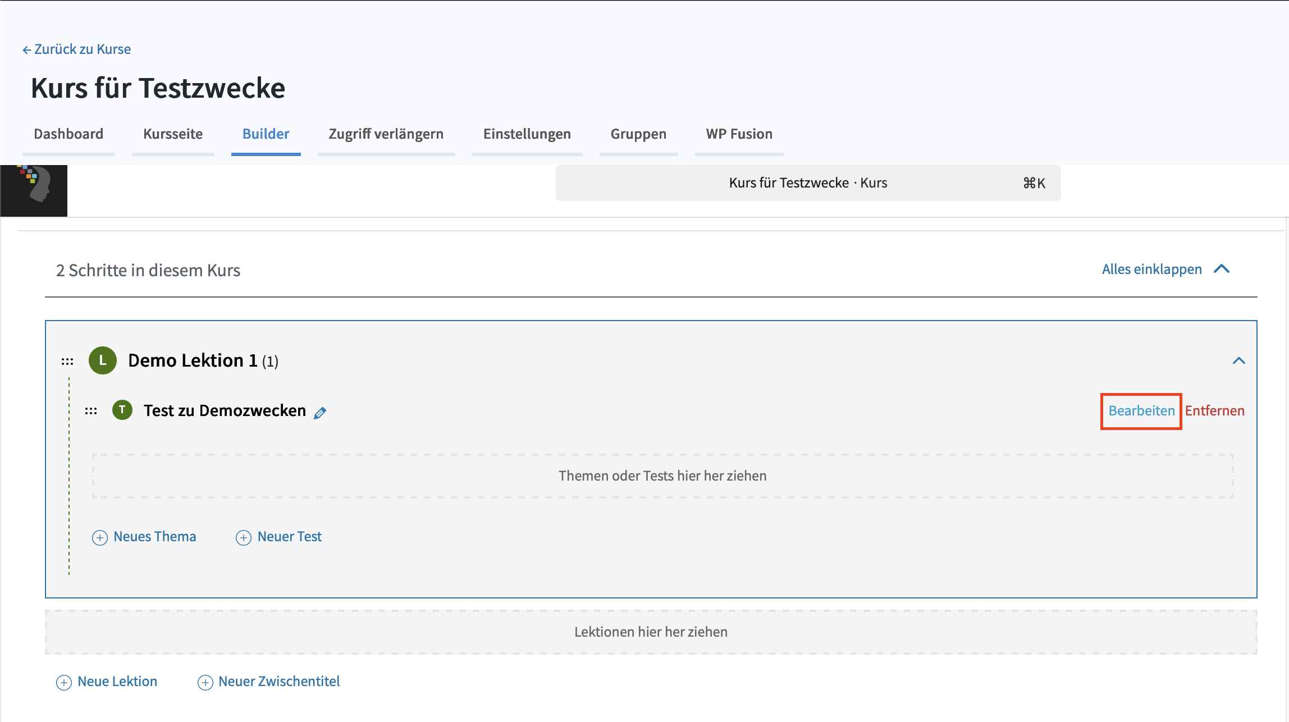The width and height of the screenshot is (1289, 722).
Task: Click the pencil icon to rename the test
Action: click(x=320, y=413)
